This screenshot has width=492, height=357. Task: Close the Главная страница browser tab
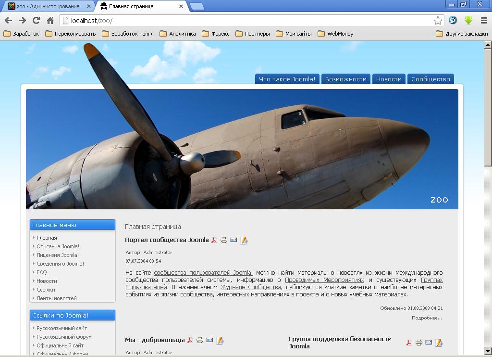point(181,6)
